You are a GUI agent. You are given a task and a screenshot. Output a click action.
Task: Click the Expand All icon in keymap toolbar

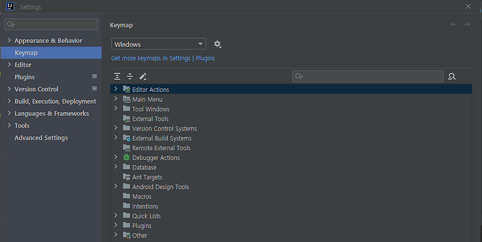(x=117, y=76)
